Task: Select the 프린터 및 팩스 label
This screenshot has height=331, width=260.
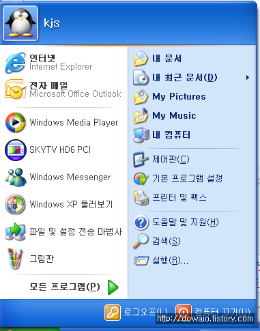Action: [x=179, y=198]
